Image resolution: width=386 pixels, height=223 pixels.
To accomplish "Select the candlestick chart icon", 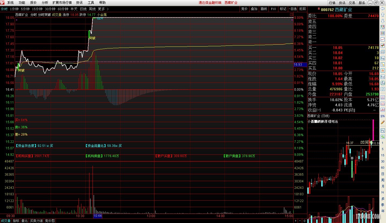I will [x=383, y=46].
